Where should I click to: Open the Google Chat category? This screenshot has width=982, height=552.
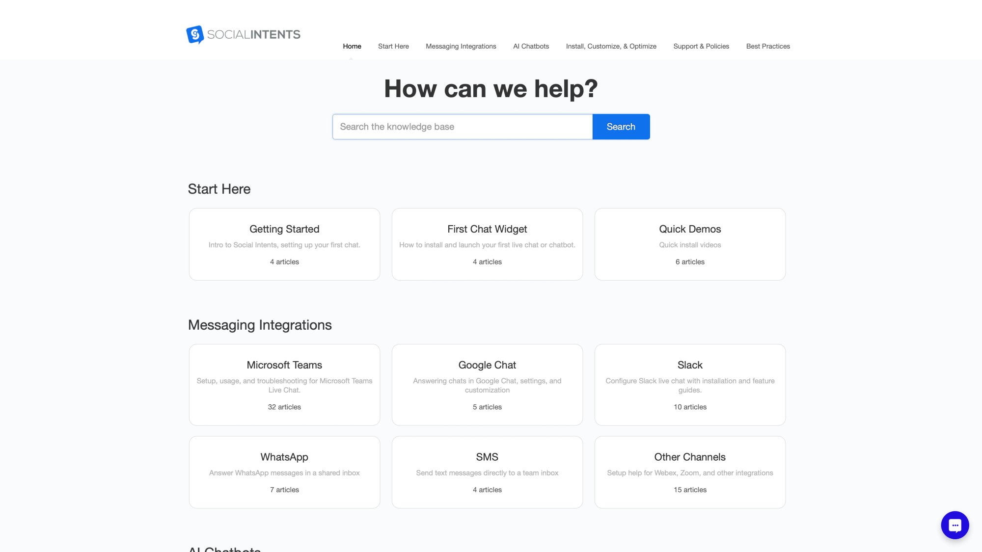coord(487,385)
